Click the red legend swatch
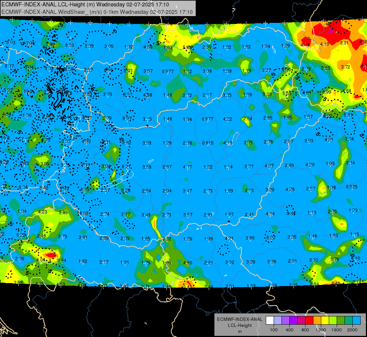The height and width of the screenshot is (337, 367). coord(309,321)
